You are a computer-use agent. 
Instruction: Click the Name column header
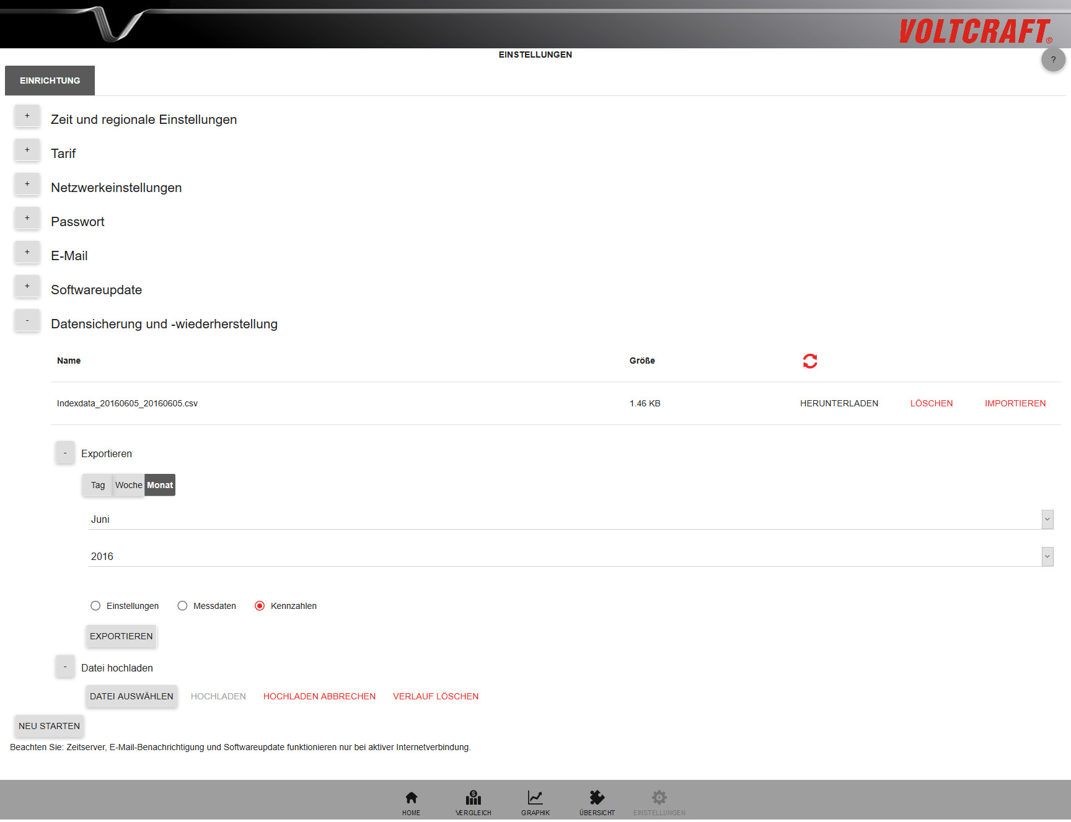(x=69, y=361)
